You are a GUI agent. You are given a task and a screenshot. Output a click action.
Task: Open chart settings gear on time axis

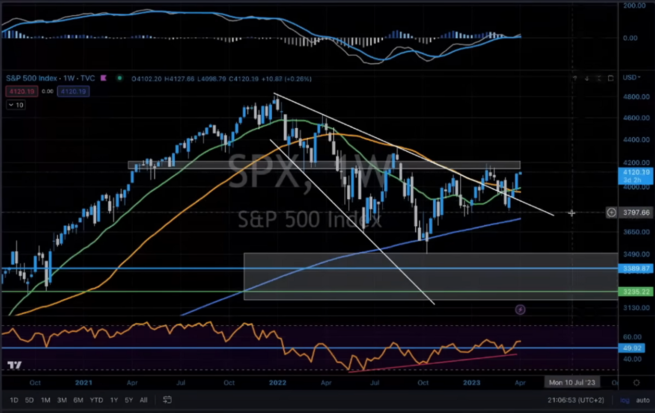(x=637, y=383)
